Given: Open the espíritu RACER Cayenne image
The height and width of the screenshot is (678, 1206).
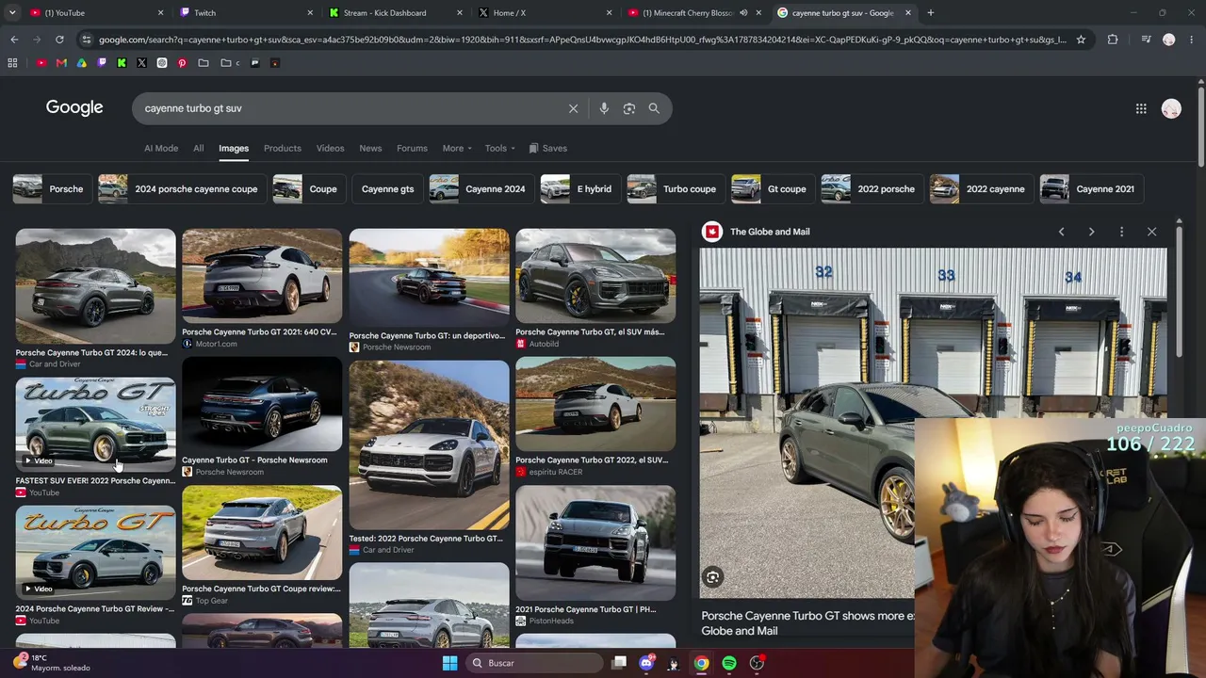Looking at the screenshot, I should click(x=595, y=404).
